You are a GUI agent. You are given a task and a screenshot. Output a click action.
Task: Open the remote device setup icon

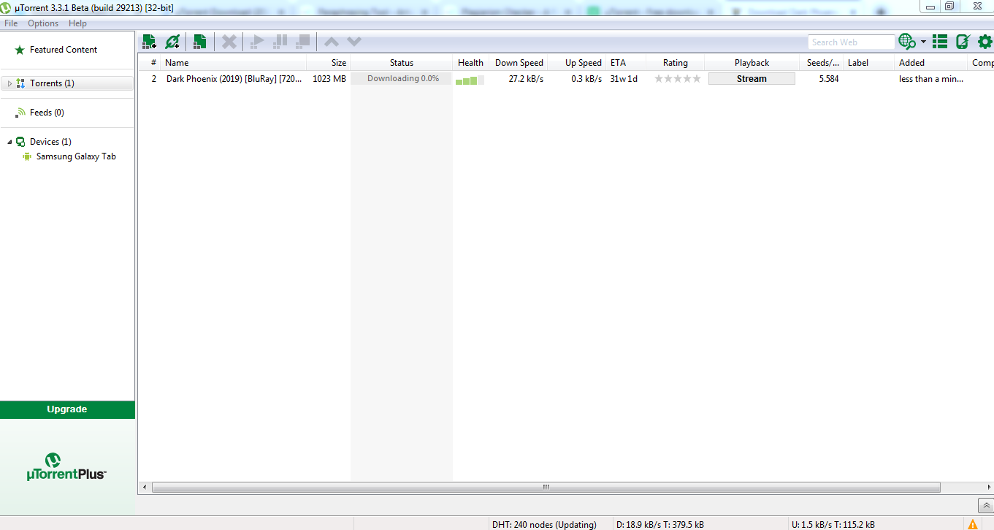click(x=963, y=42)
